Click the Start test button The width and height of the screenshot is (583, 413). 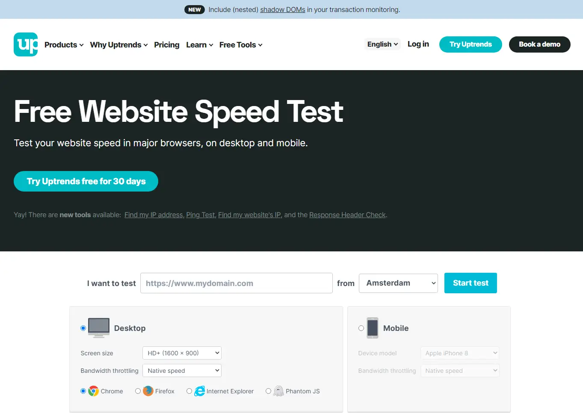471,283
